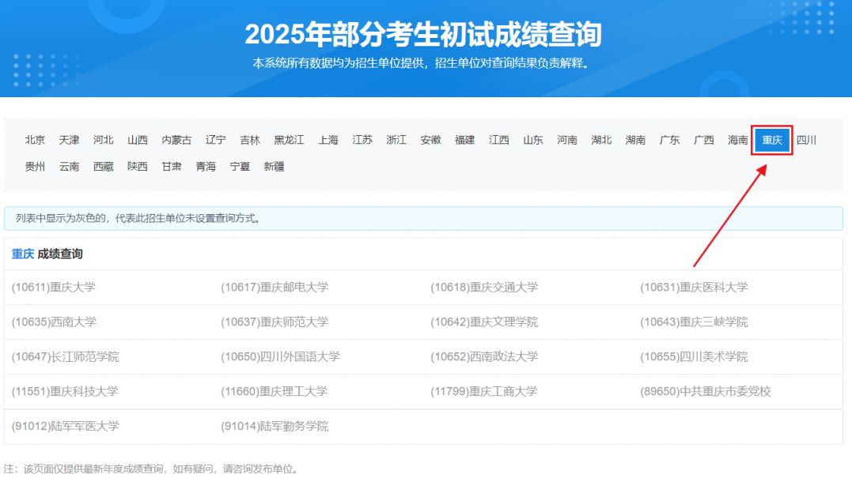Open (10652)西南政法大学 score query
This screenshot has width=852, height=478.
pyautogui.click(x=484, y=356)
